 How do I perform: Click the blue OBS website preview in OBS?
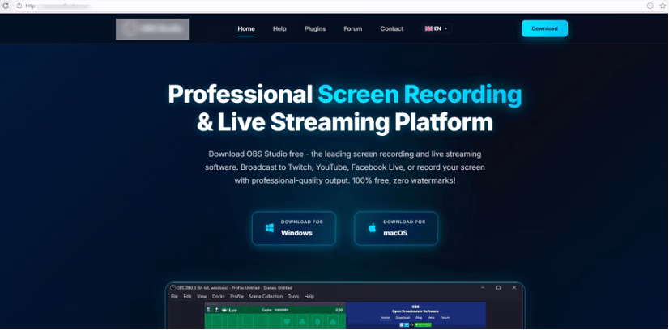click(415, 315)
